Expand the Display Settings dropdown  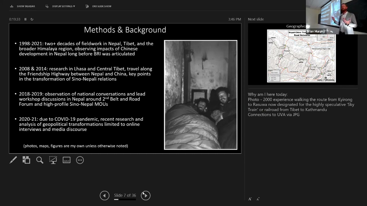60,6
